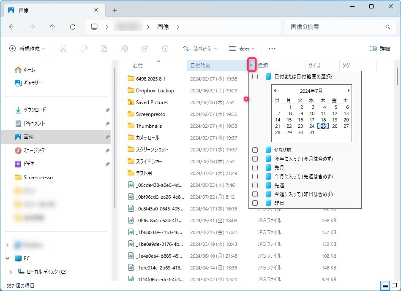This screenshot has width=401, height=291.
Task: Click the Cut scissors icon in toolbar
Action: (63, 48)
